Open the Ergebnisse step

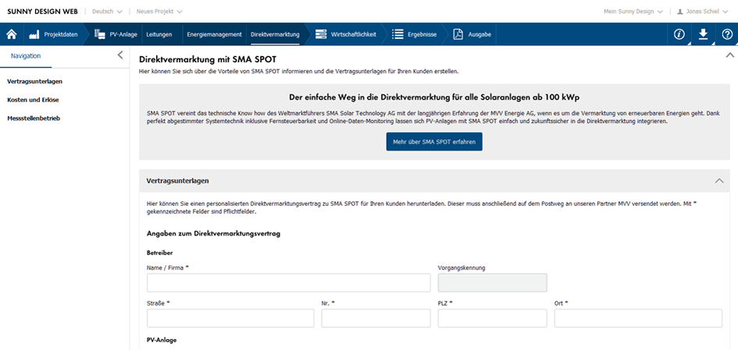click(412, 34)
